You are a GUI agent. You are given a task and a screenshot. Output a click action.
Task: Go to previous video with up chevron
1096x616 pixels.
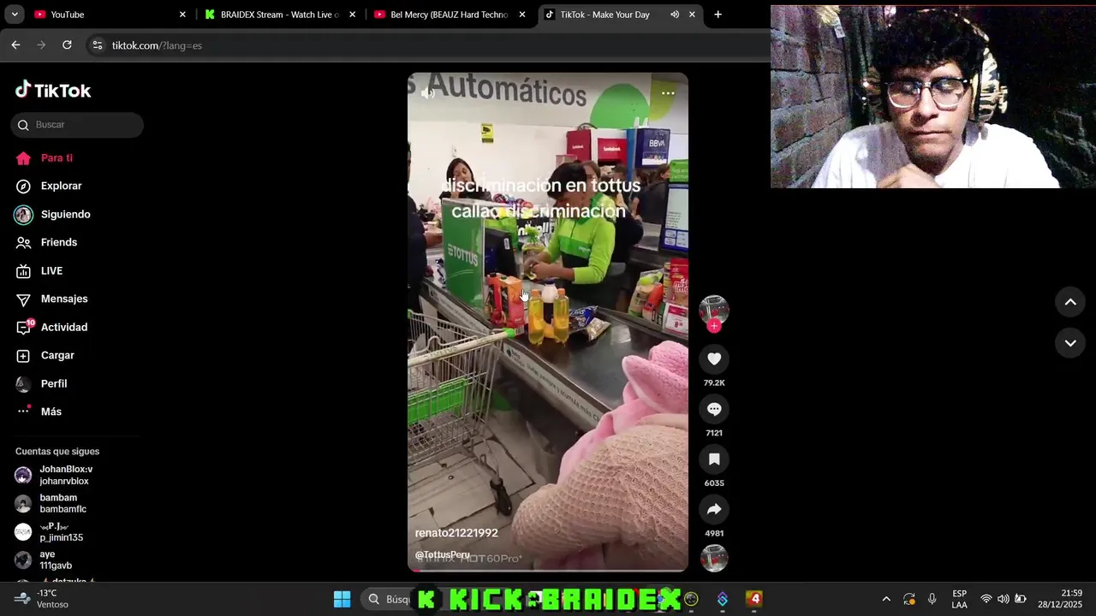(1070, 302)
